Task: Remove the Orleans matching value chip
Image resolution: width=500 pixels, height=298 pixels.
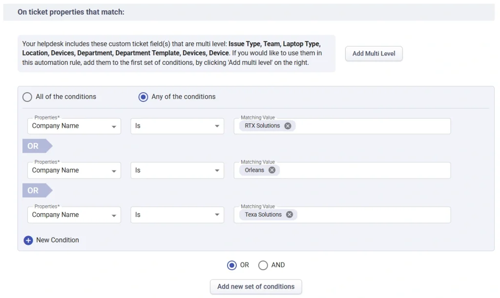Action: pyautogui.click(x=272, y=170)
